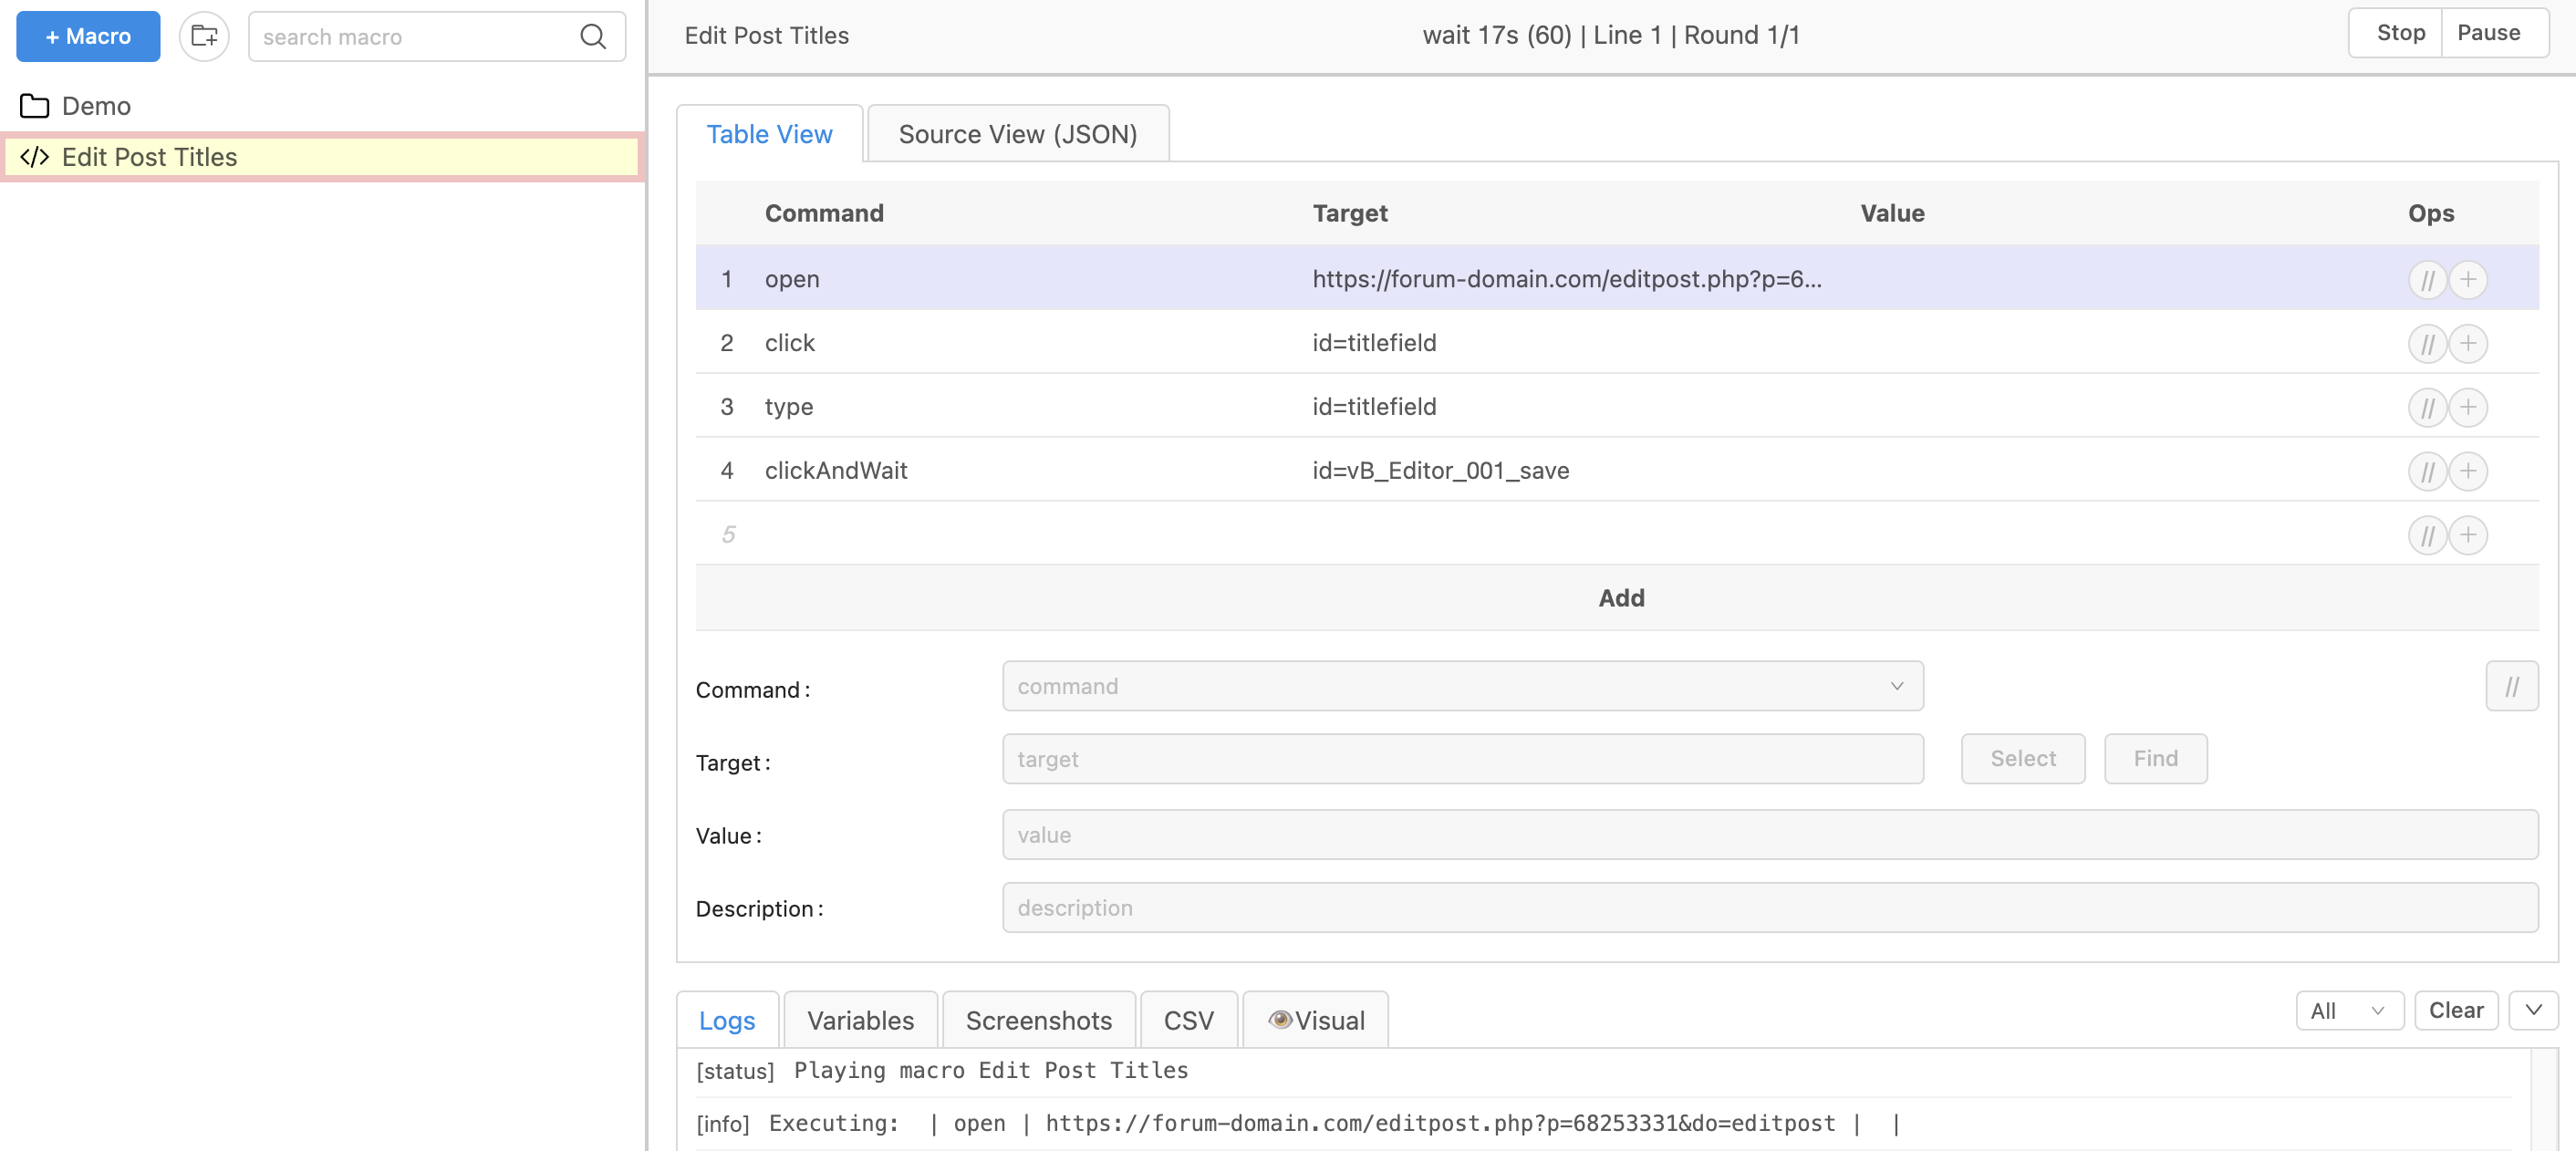Screen dimensions: 2576x1151
Task: Click the id=vB_Editor_001_save target cell
Action: 1440,471
